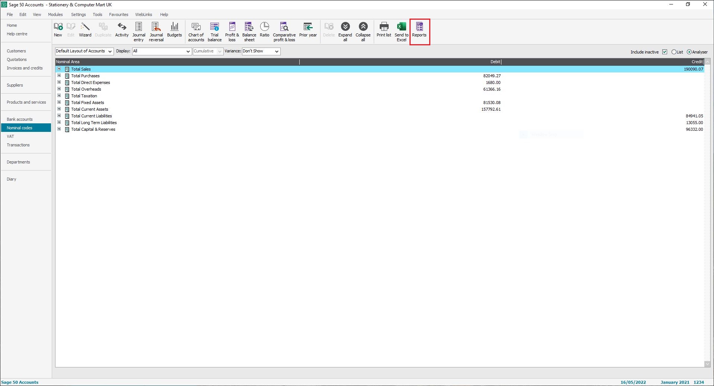Expand the Total Sales row

[x=59, y=69]
